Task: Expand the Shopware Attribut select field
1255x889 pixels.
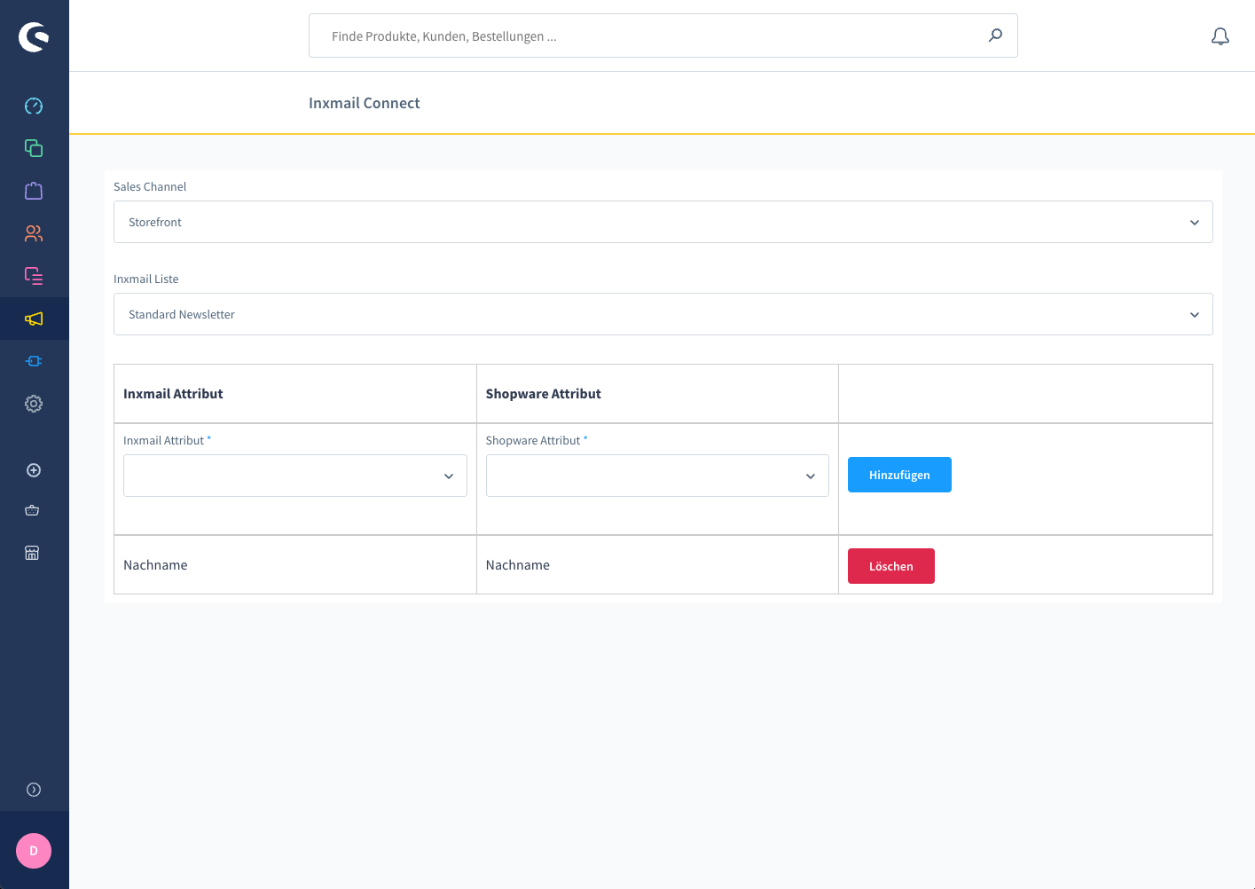Action: 657,476
